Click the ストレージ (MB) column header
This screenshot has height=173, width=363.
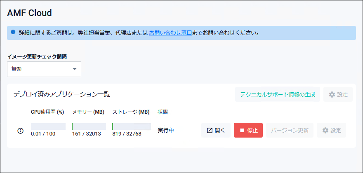[x=131, y=112]
